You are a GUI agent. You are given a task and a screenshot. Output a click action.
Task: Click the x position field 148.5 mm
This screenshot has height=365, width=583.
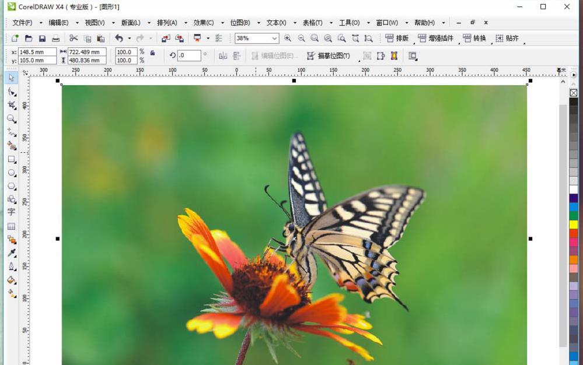pyautogui.click(x=37, y=52)
